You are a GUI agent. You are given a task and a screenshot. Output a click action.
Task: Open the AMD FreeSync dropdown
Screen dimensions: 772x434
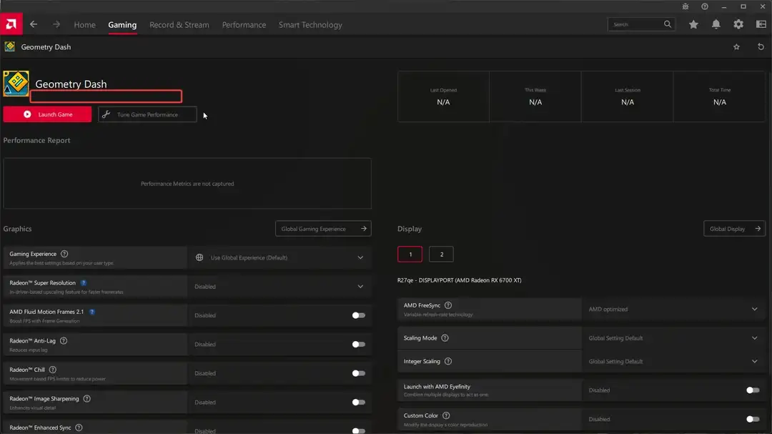[673, 310]
